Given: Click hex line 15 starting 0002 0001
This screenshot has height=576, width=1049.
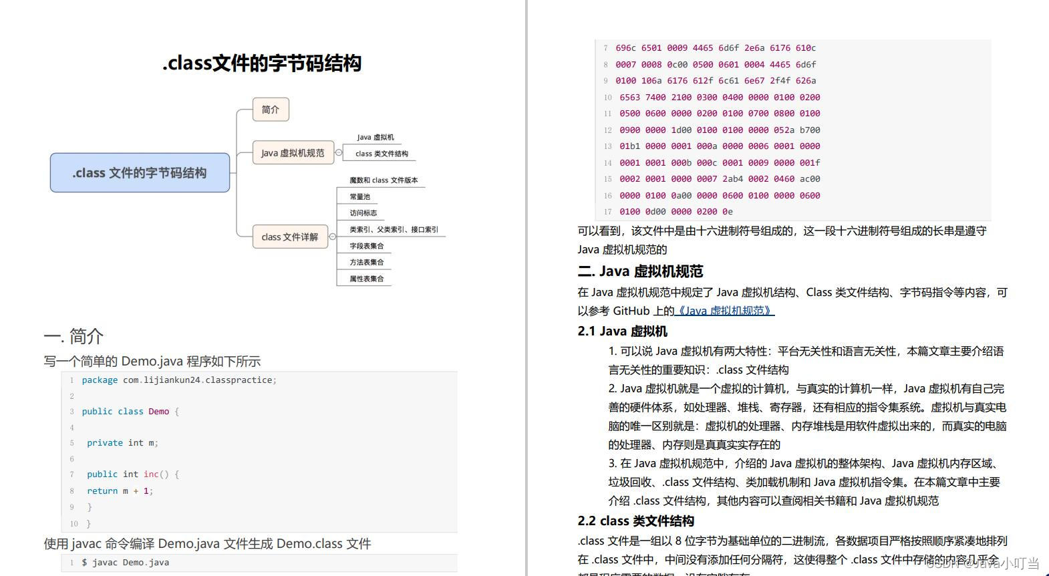Looking at the screenshot, I should 720,179.
